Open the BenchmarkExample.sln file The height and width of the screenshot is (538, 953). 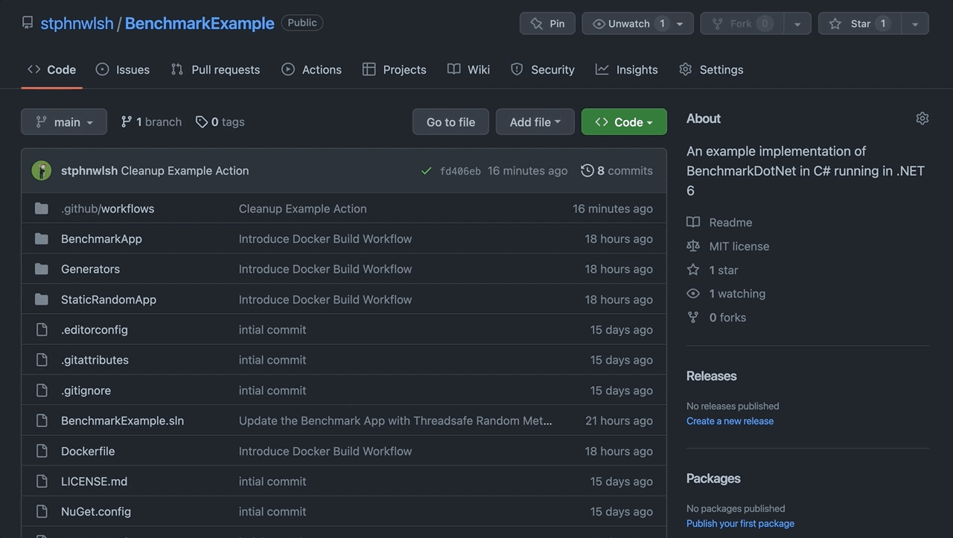122,420
